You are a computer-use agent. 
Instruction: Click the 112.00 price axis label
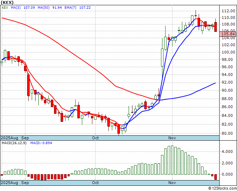coord(228,11)
